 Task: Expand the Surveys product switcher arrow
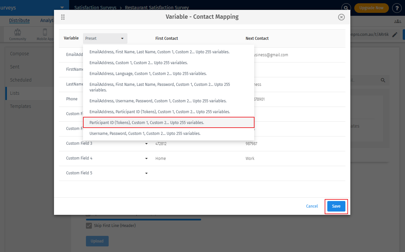[x=62, y=8]
